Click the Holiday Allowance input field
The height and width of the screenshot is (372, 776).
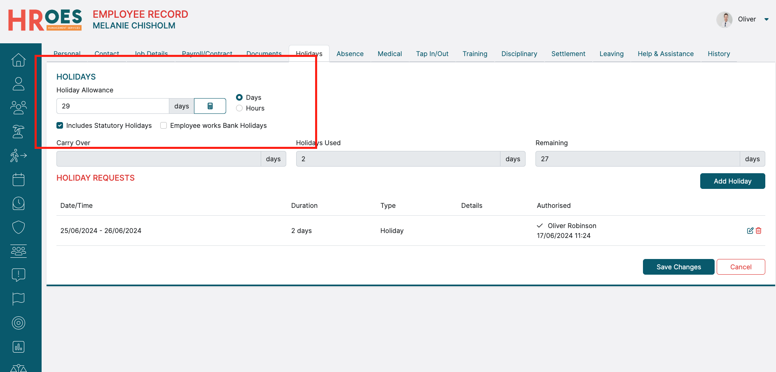pos(112,106)
